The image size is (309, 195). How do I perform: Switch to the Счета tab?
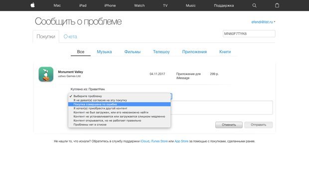click(x=70, y=37)
